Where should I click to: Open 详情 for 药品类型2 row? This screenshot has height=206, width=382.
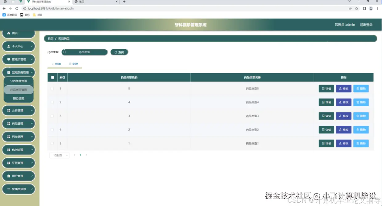(x=326, y=130)
